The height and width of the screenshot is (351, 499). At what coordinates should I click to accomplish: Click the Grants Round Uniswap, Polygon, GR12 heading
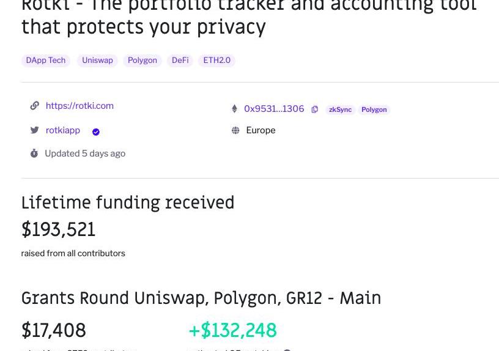[201, 298]
